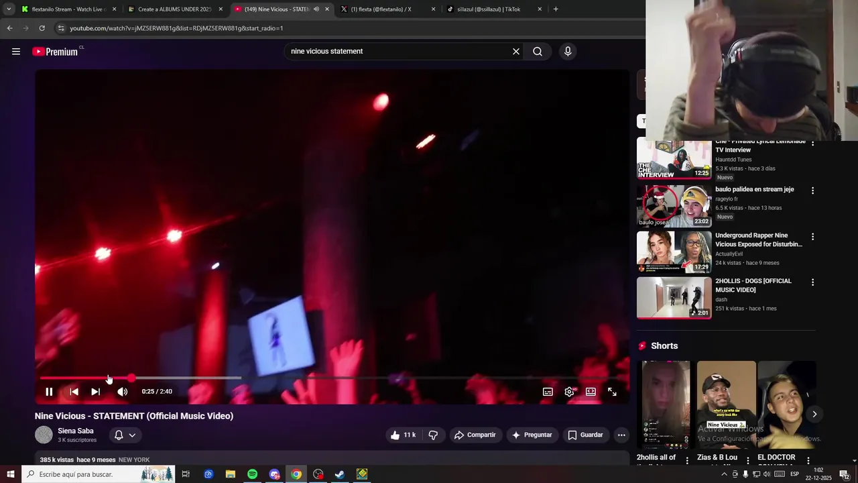Open options for 'Zias & B Lou' short
The image size is (858, 483).
(747, 461)
